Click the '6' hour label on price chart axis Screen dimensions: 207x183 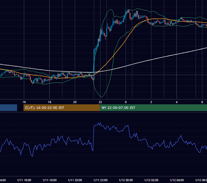pos(202,102)
